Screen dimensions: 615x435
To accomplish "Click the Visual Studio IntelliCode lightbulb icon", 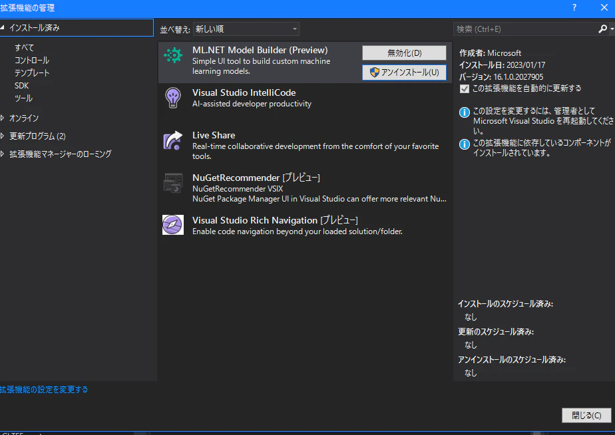I will tap(173, 98).
